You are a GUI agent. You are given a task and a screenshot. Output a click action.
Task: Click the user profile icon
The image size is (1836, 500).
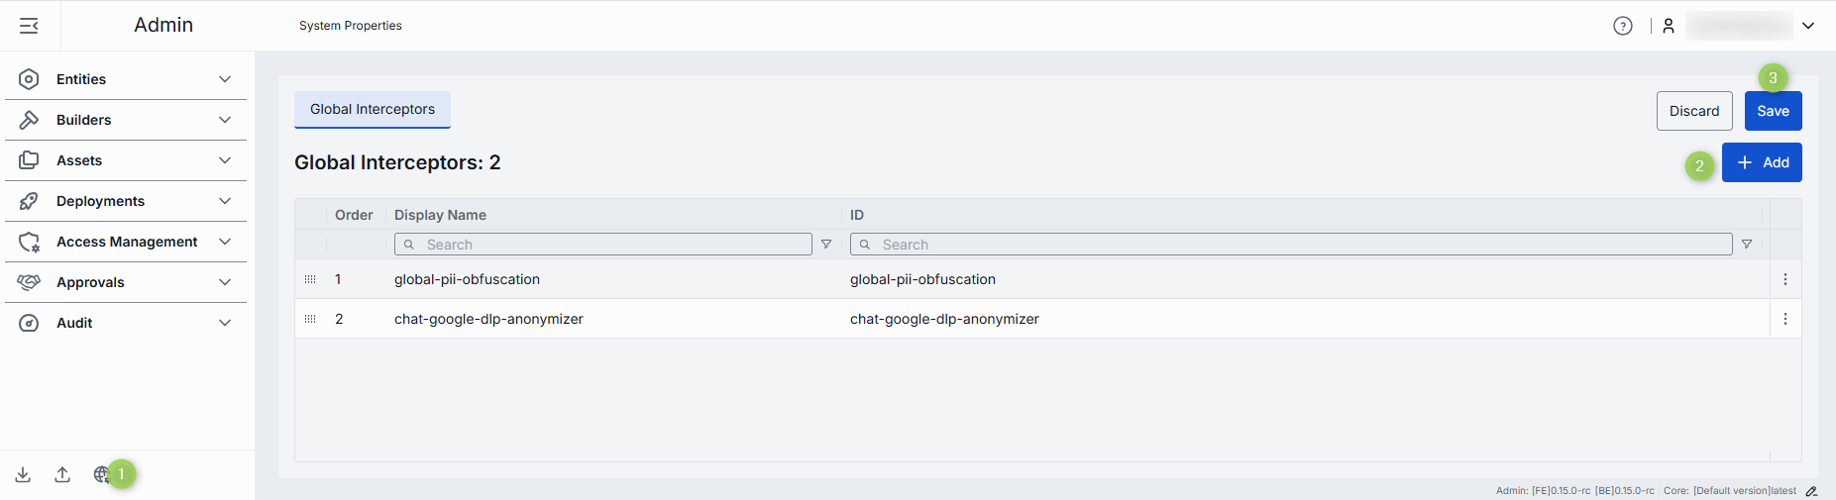coord(1669,26)
